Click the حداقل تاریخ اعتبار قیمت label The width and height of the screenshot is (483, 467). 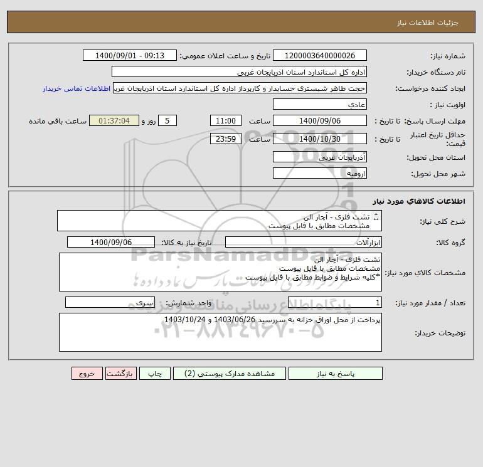click(437, 139)
